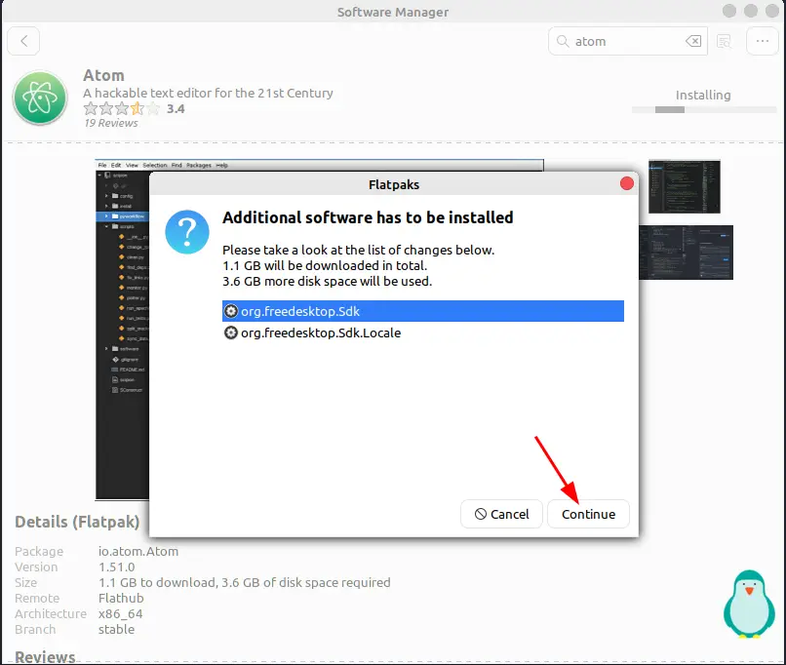Viewport: 786px width, 665px height.
Task: Clear the search text with the backspace icon
Action: pyautogui.click(x=693, y=41)
